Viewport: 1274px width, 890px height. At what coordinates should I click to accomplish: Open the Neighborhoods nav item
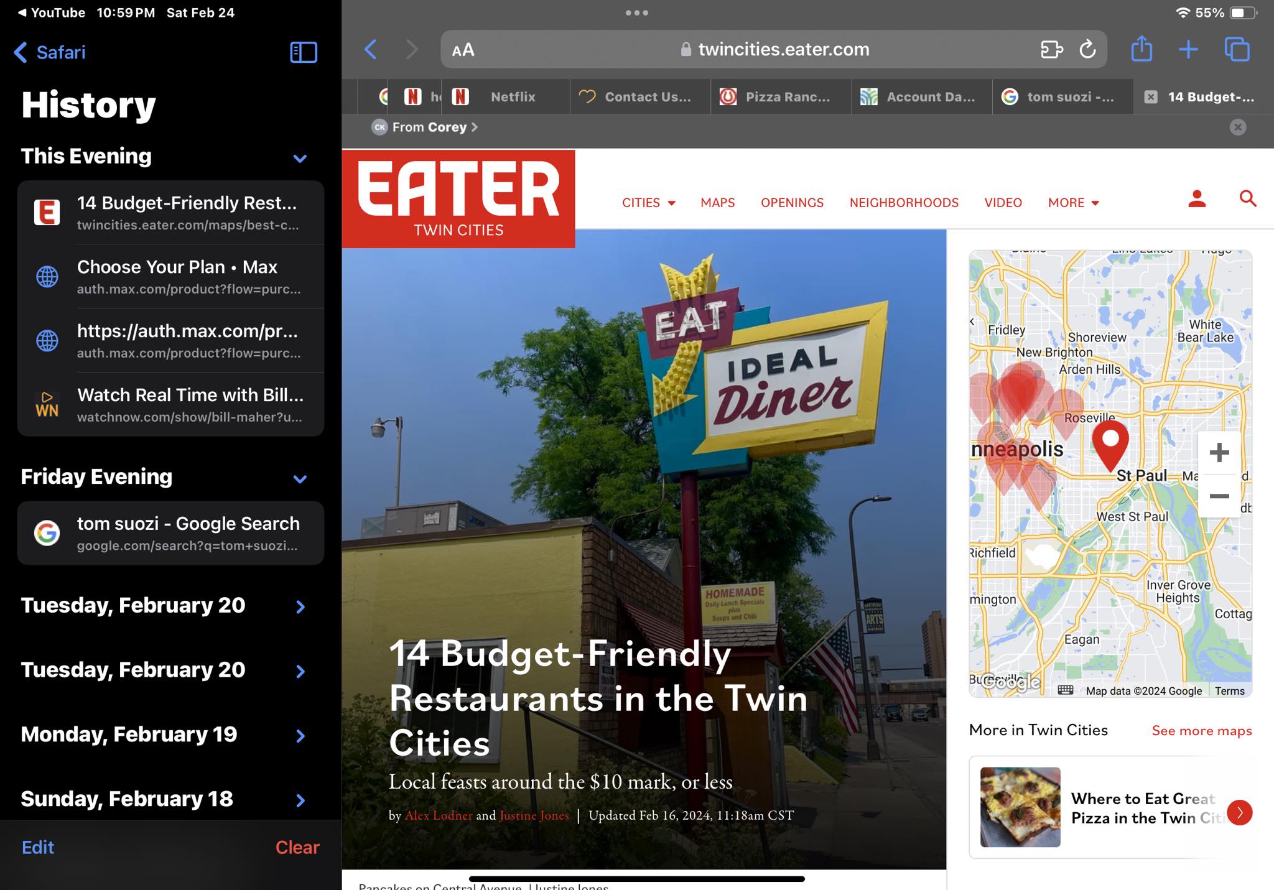tap(904, 203)
